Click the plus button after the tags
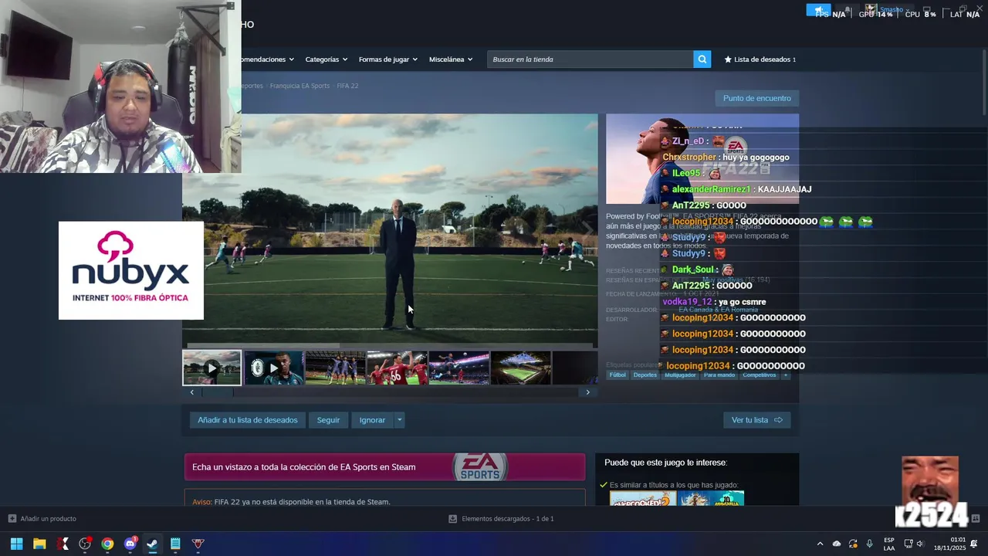 coord(786,375)
